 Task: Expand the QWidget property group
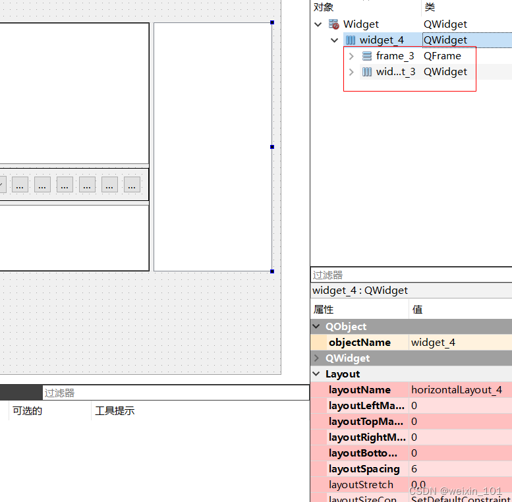point(316,358)
